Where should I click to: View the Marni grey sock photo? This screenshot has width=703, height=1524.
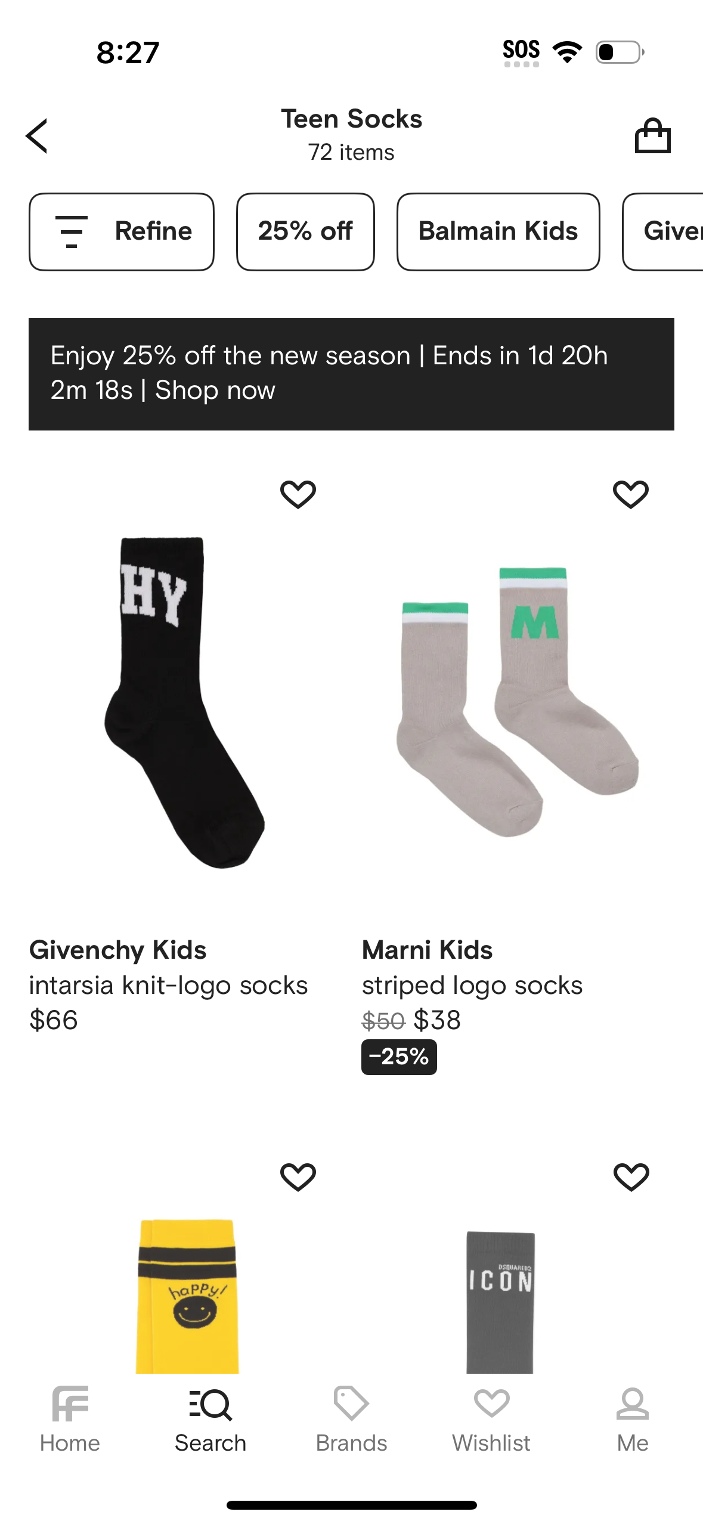[518, 704]
